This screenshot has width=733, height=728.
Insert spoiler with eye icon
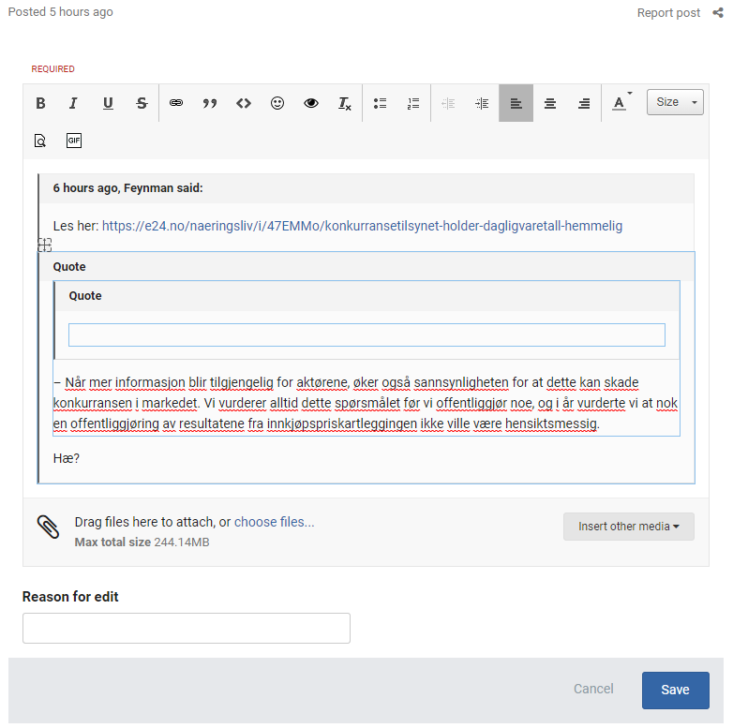311,103
